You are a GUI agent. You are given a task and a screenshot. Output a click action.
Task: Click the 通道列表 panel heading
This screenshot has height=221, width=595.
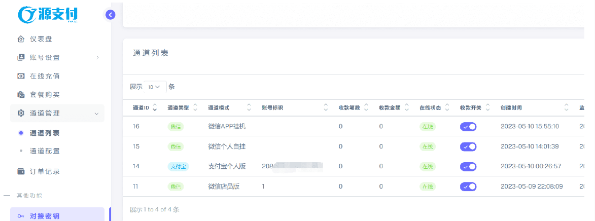[150, 53]
